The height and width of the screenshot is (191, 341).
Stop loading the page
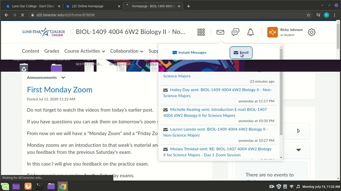click(x=23, y=15)
